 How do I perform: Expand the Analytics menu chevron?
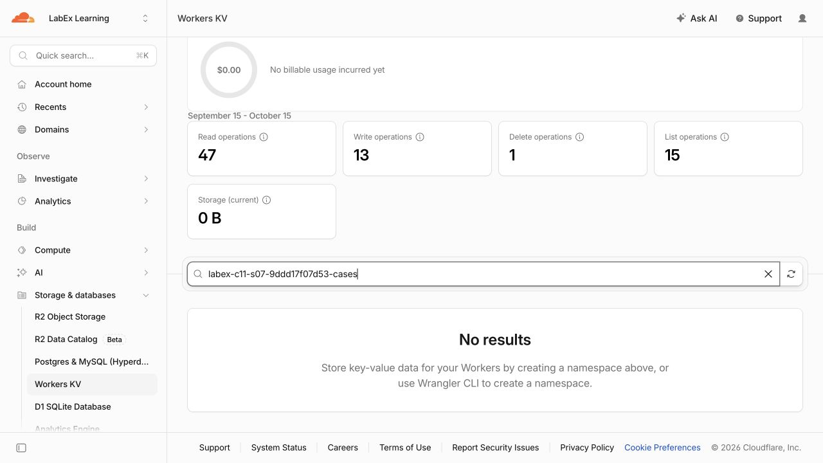coord(146,201)
